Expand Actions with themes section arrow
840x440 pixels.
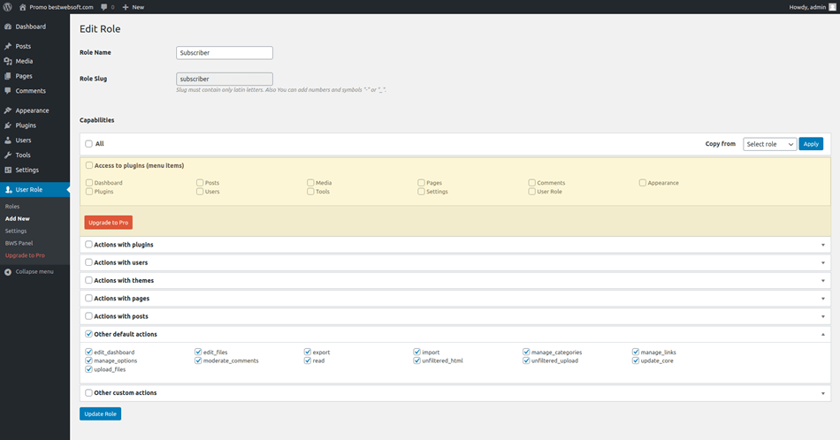coord(823,280)
